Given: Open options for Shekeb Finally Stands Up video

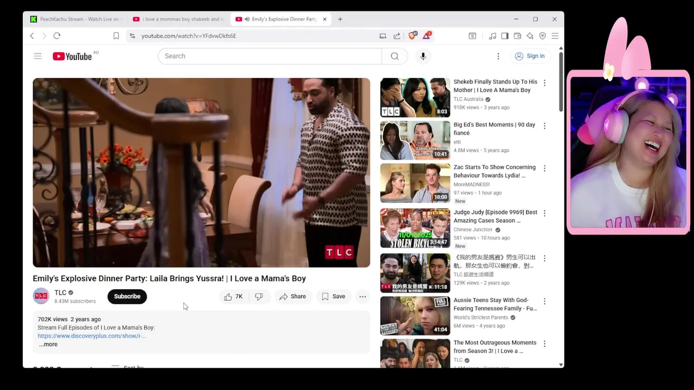Looking at the screenshot, I should (x=545, y=83).
